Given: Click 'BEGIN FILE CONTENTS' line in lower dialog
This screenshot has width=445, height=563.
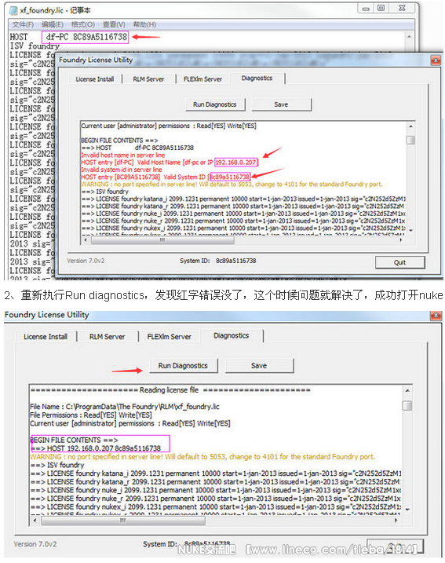Looking at the screenshot, I should tap(74, 441).
